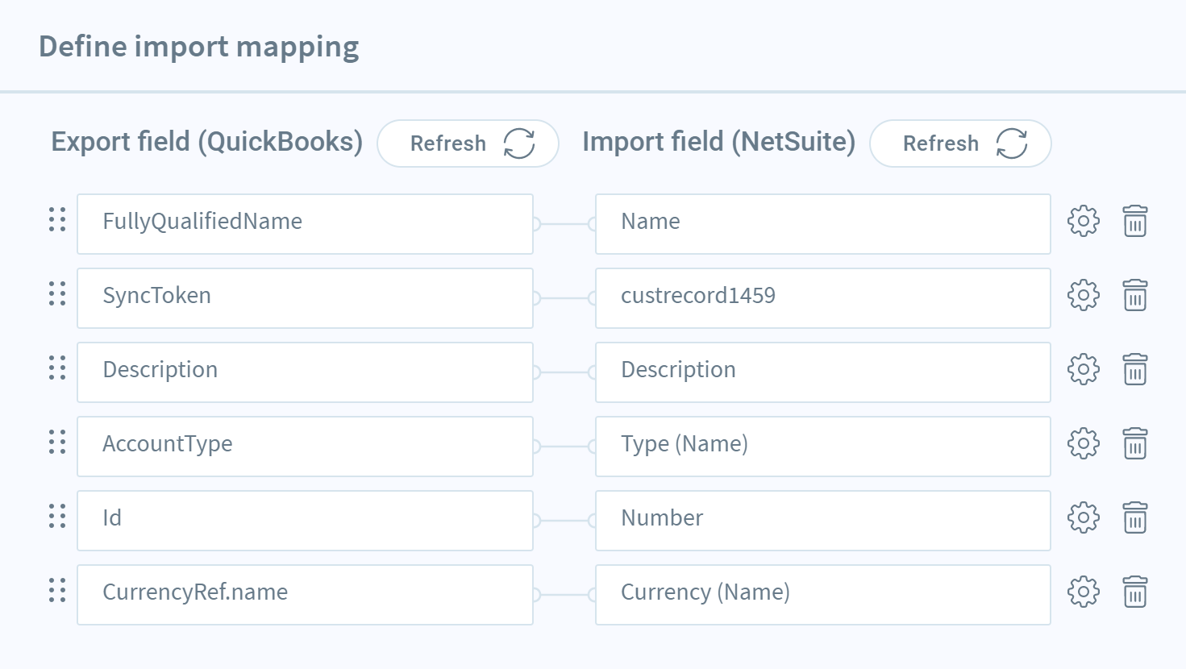Delete the AccountType mapping row
The width and height of the screenshot is (1186, 669).
1135,443
